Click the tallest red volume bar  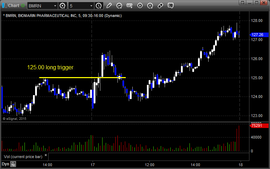239,138
